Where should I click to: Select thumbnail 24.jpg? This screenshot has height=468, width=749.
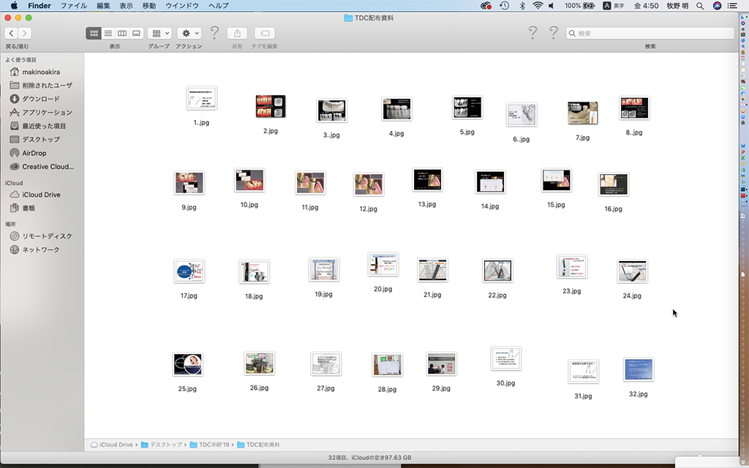point(632,271)
